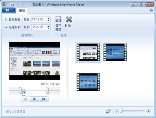This screenshot has height=118, width=156.
Task: Click the left trim start handle on the seek bar
Action: tap(20, 91)
